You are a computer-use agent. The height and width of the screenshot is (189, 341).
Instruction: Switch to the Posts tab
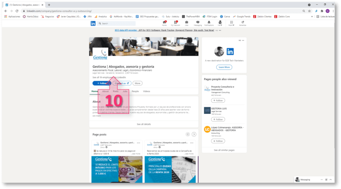116,91
